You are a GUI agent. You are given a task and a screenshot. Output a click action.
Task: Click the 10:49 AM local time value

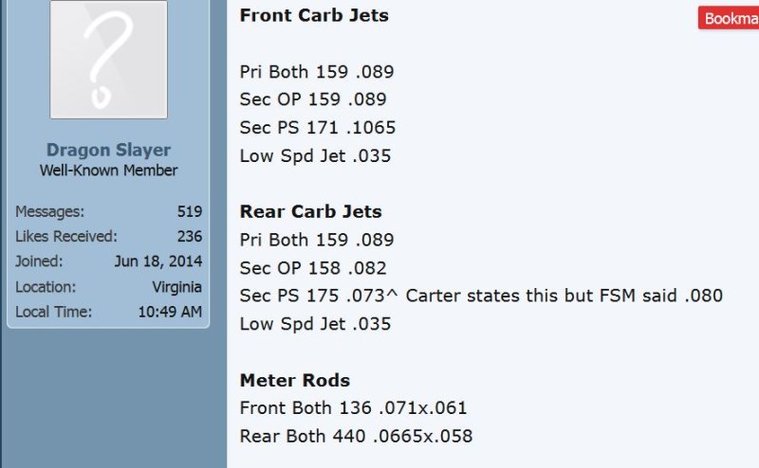pyautogui.click(x=170, y=312)
